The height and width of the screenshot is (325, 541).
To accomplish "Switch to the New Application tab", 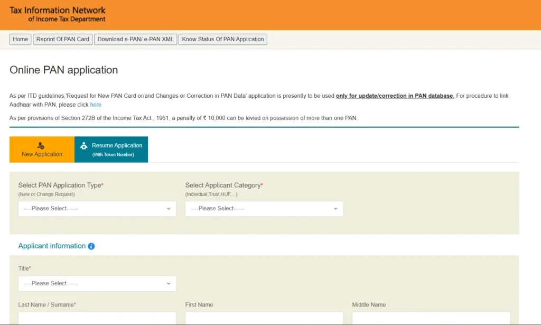I will coord(42,150).
